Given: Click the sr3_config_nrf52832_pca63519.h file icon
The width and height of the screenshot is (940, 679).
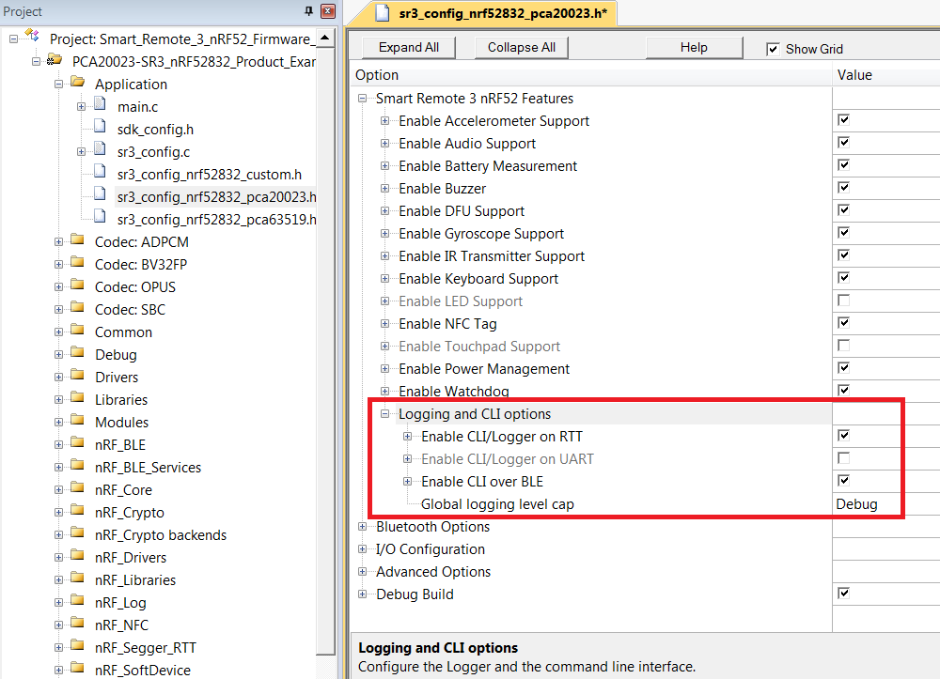Looking at the screenshot, I should pyautogui.click(x=101, y=218).
